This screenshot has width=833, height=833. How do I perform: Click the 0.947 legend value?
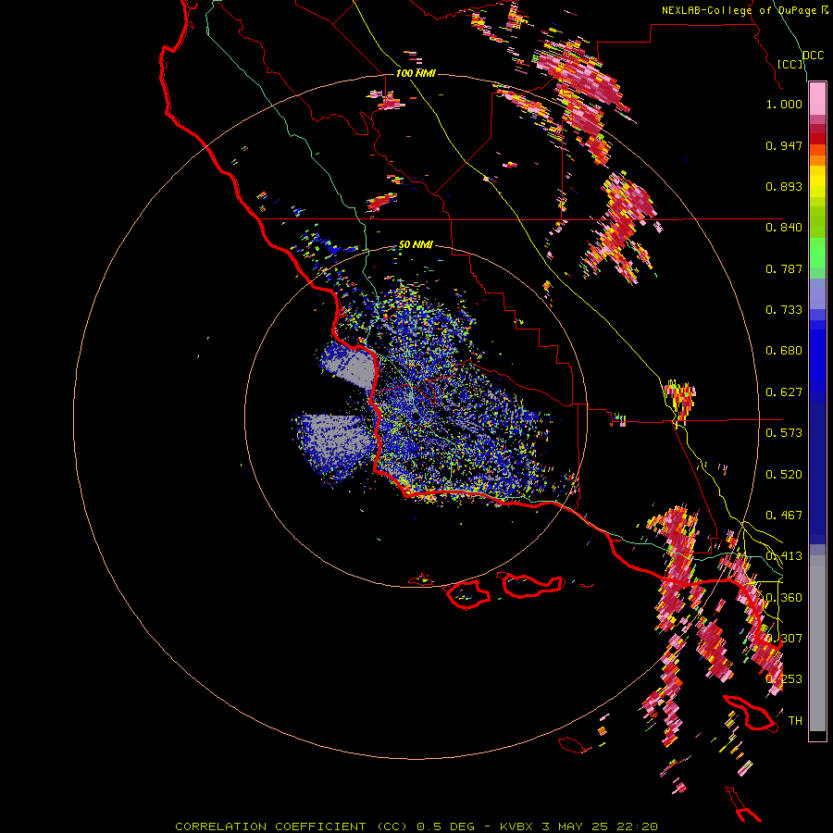coord(784,145)
